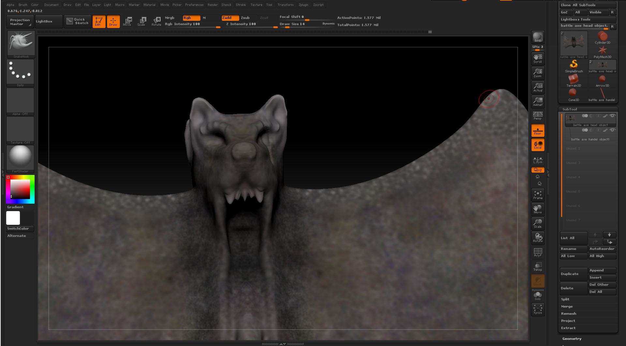The image size is (626, 346).
Task: Toggle Local transformations button
Action: (538, 145)
